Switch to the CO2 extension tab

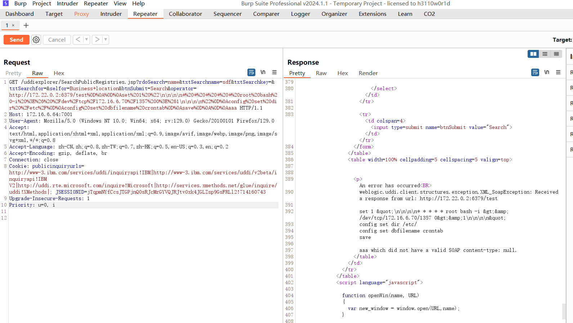[x=429, y=14]
